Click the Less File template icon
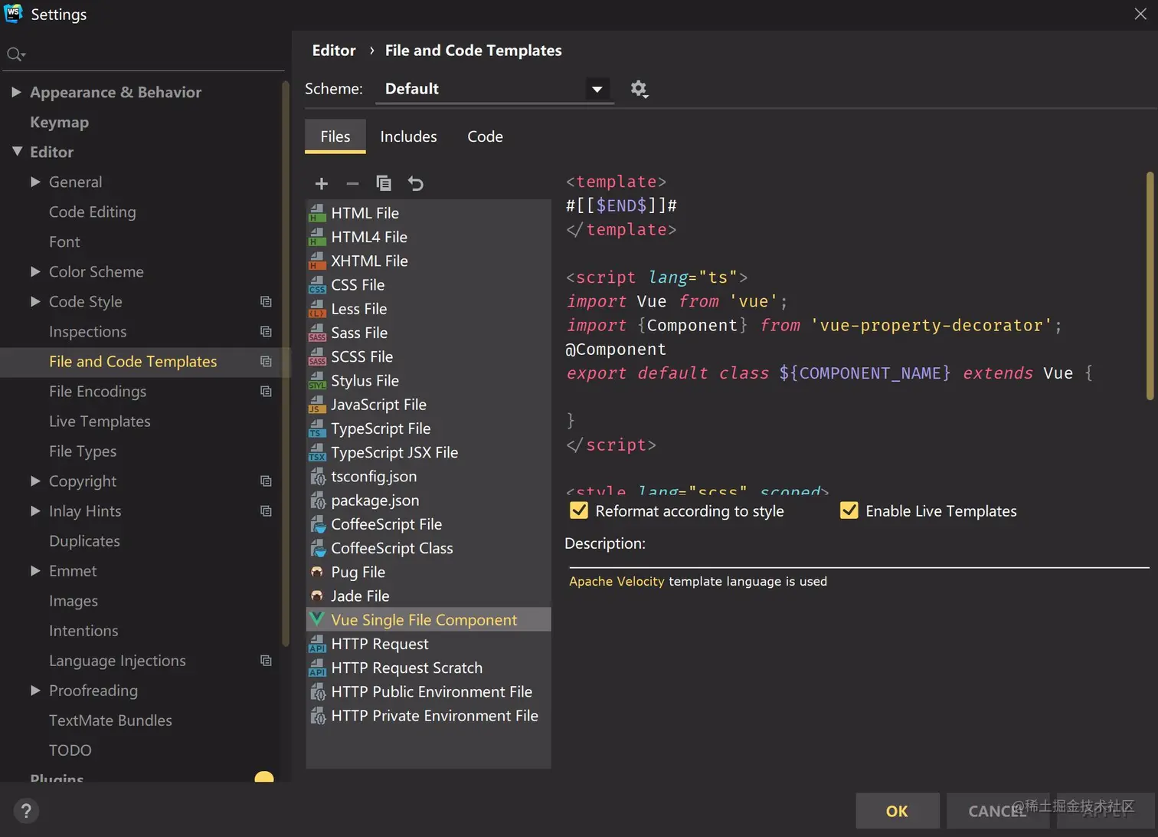The height and width of the screenshot is (837, 1158). click(x=317, y=309)
